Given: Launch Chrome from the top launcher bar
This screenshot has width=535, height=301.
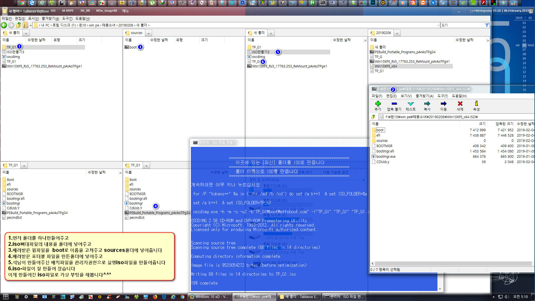Looking at the screenshot, I should point(22,3).
